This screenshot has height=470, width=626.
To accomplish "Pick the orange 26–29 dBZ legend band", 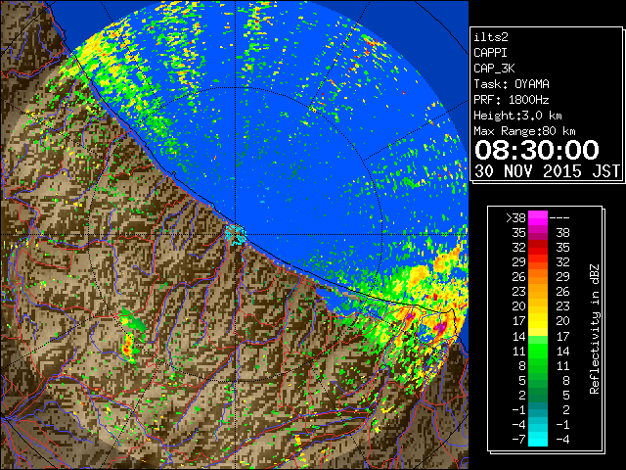I will pyautogui.click(x=538, y=277).
